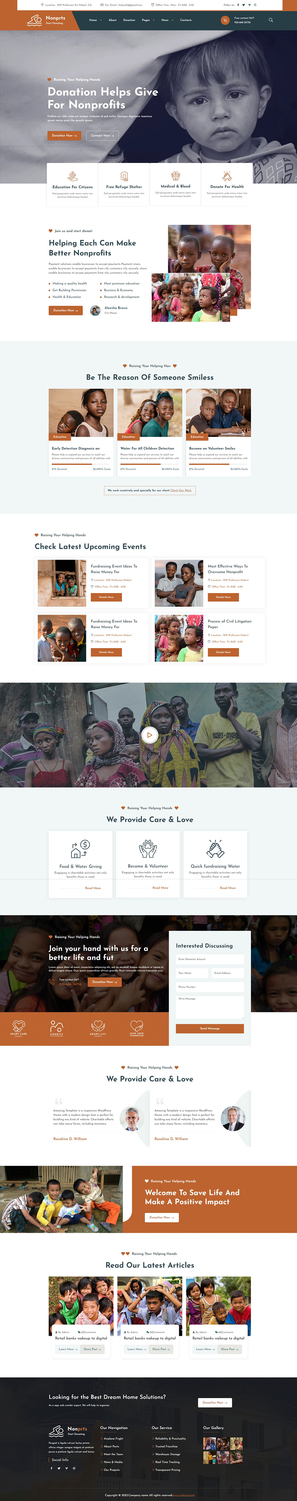Click the Send Message button
Screen dimensions: 297x1501
[210, 1029]
